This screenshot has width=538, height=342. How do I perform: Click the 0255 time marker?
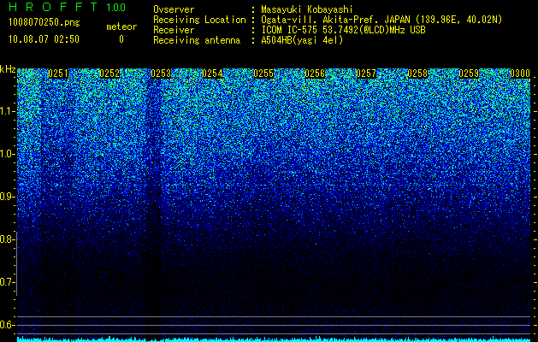[x=263, y=74]
